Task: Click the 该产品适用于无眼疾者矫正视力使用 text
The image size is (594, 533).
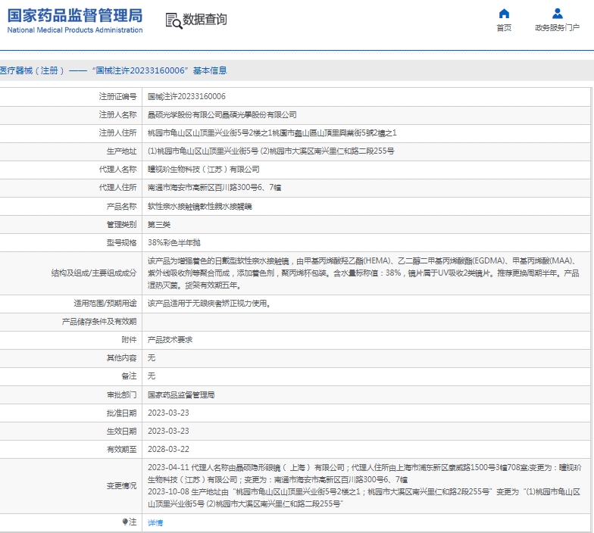Action: [x=209, y=303]
